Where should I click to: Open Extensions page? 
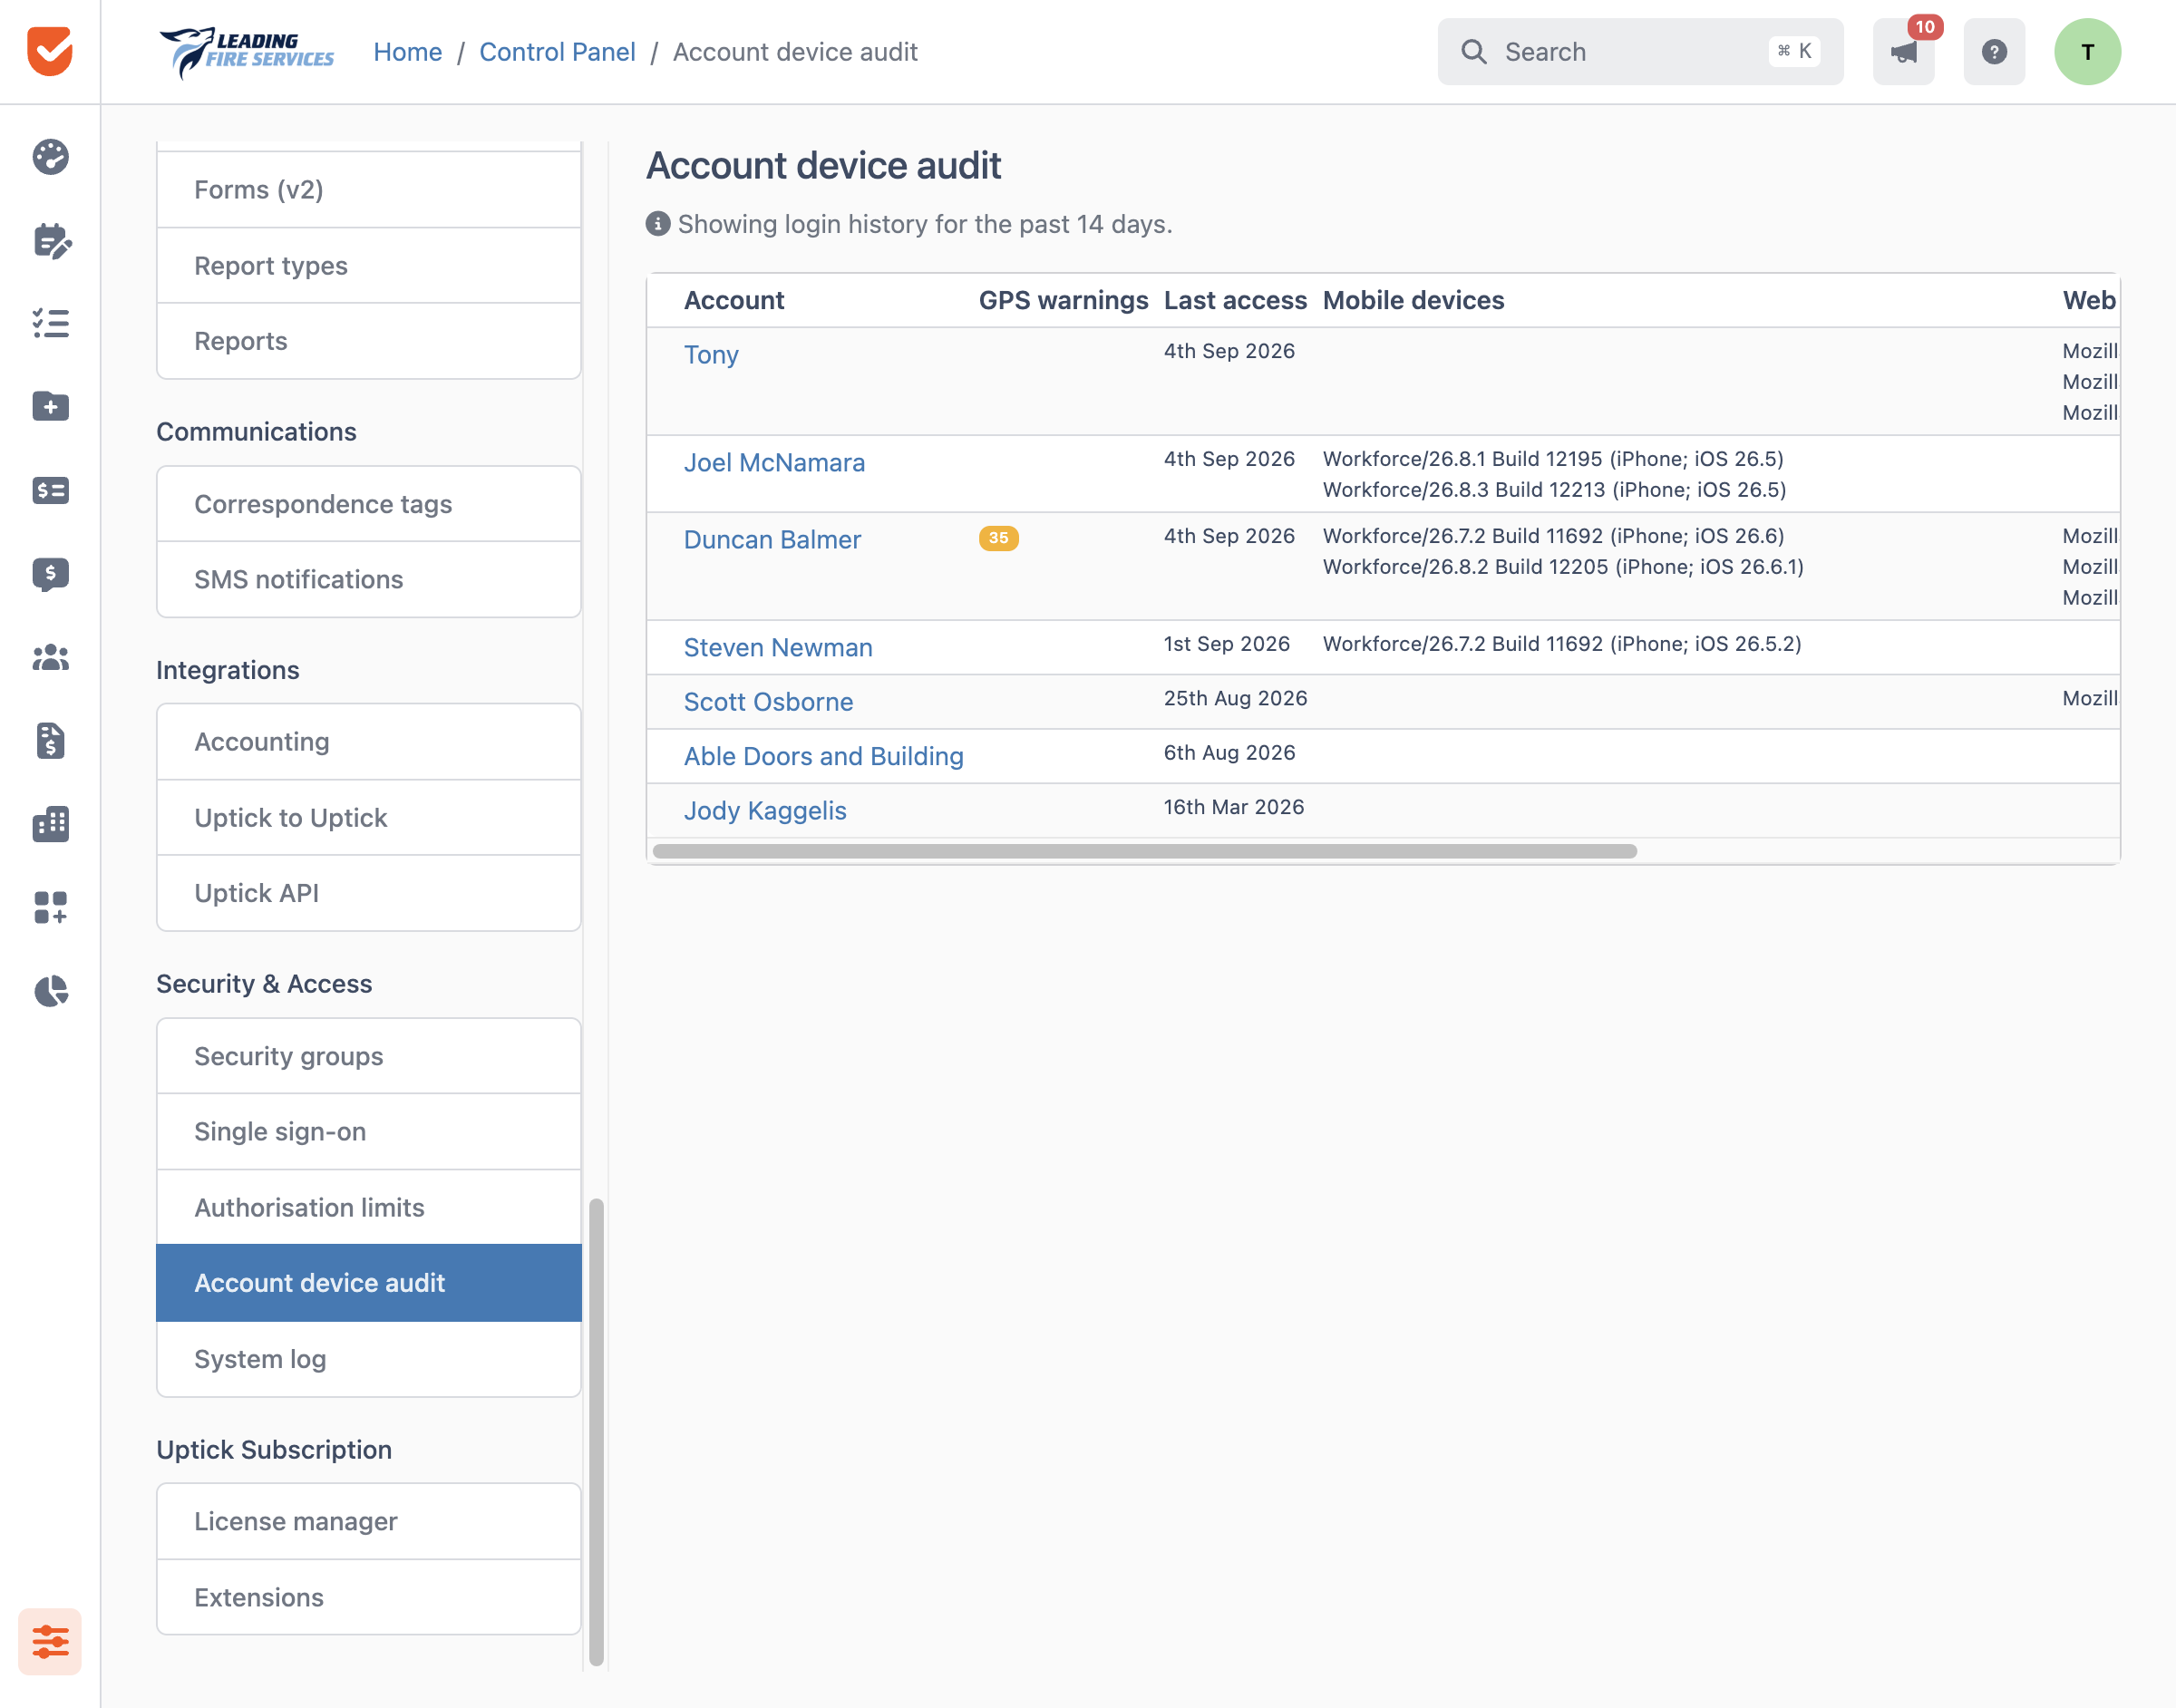click(369, 1597)
